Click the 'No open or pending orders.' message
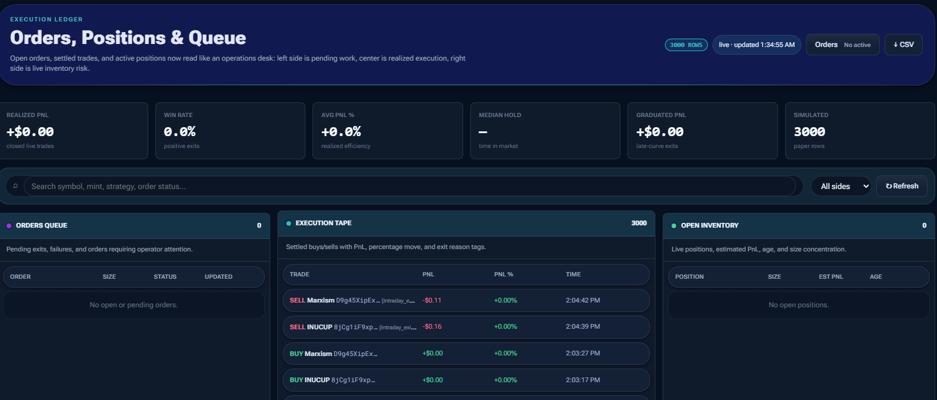 click(x=134, y=305)
